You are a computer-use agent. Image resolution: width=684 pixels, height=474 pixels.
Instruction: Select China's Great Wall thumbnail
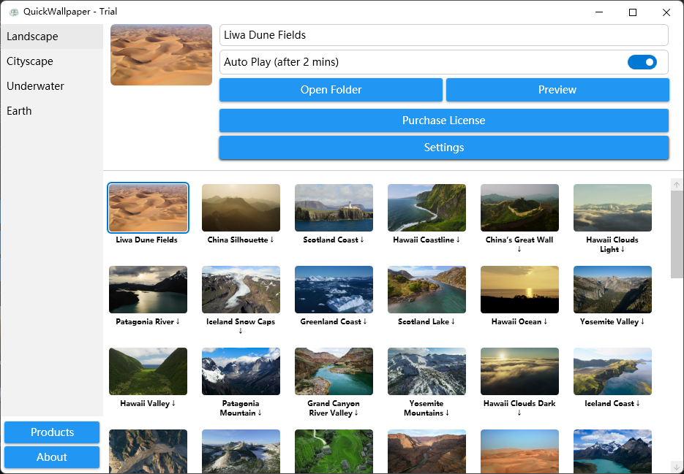pyautogui.click(x=519, y=208)
